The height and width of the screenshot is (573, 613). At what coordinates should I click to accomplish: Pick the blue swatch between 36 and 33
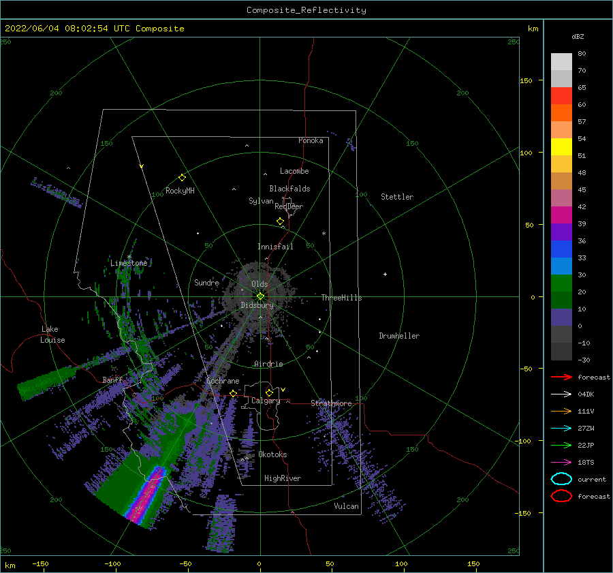point(561,249)
